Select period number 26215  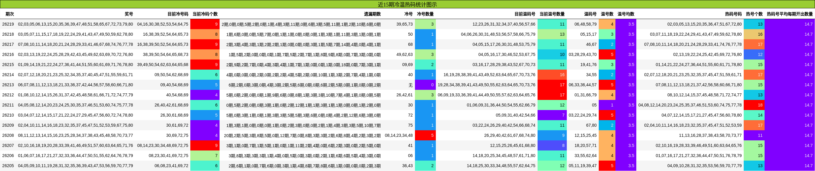8,65
